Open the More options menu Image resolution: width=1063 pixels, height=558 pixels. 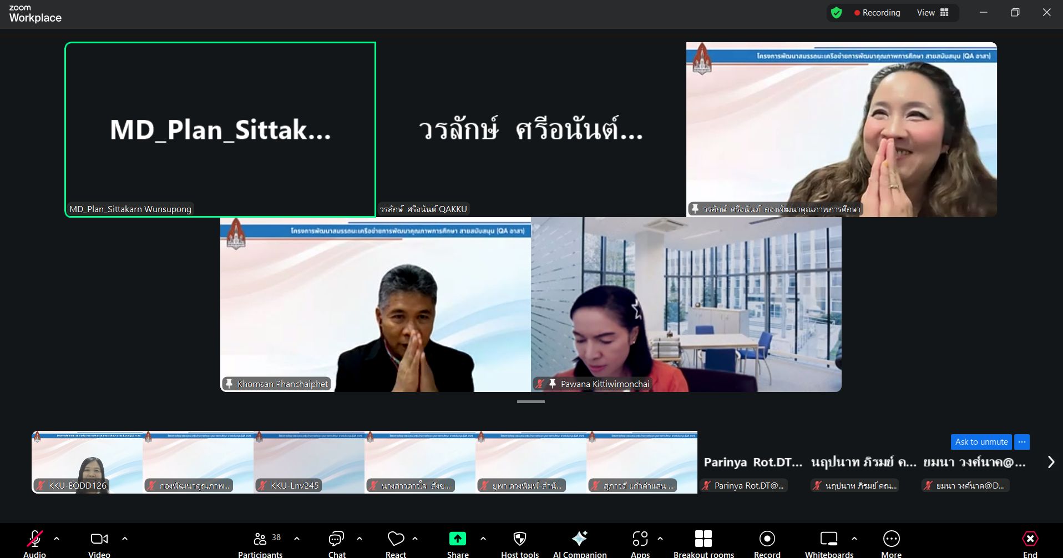point(891,543)
